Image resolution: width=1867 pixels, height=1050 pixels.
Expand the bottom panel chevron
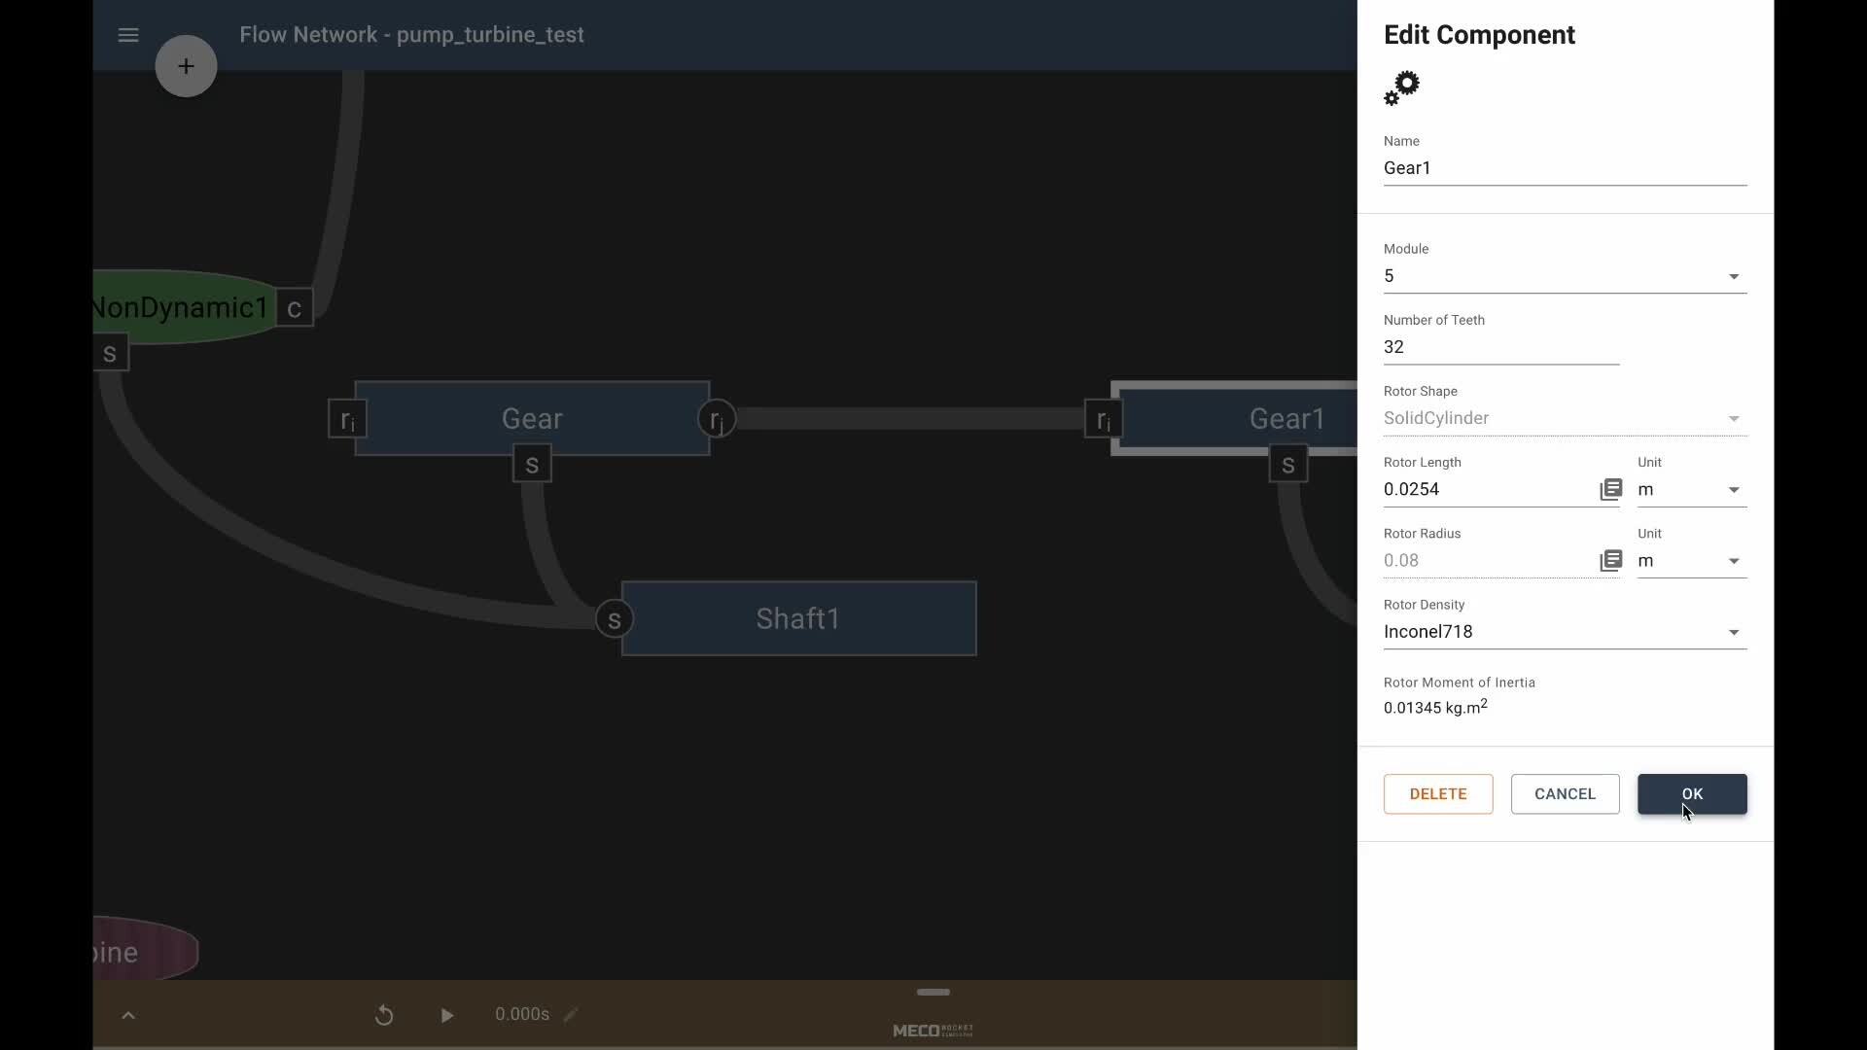tap(128, 1015)
